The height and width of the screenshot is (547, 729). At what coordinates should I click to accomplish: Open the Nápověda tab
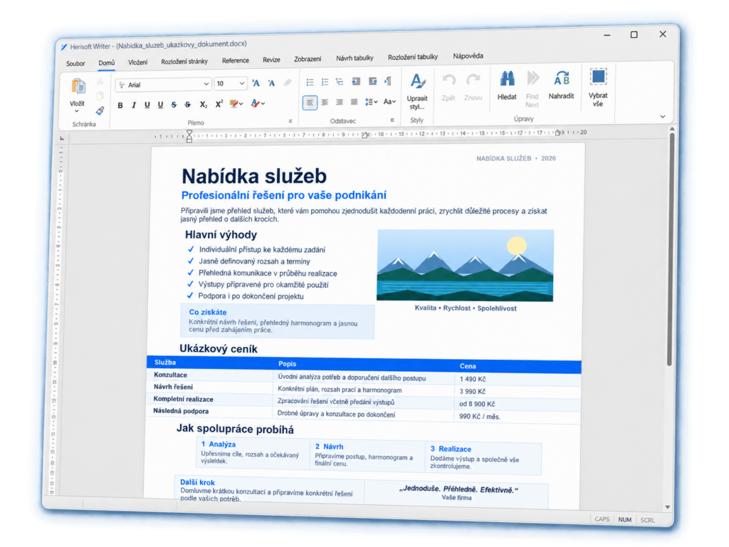tap(468, 56)
